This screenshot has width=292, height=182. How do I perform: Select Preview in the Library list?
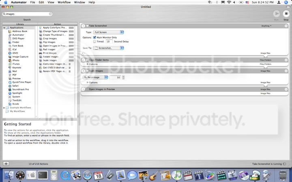click(16, 78)
